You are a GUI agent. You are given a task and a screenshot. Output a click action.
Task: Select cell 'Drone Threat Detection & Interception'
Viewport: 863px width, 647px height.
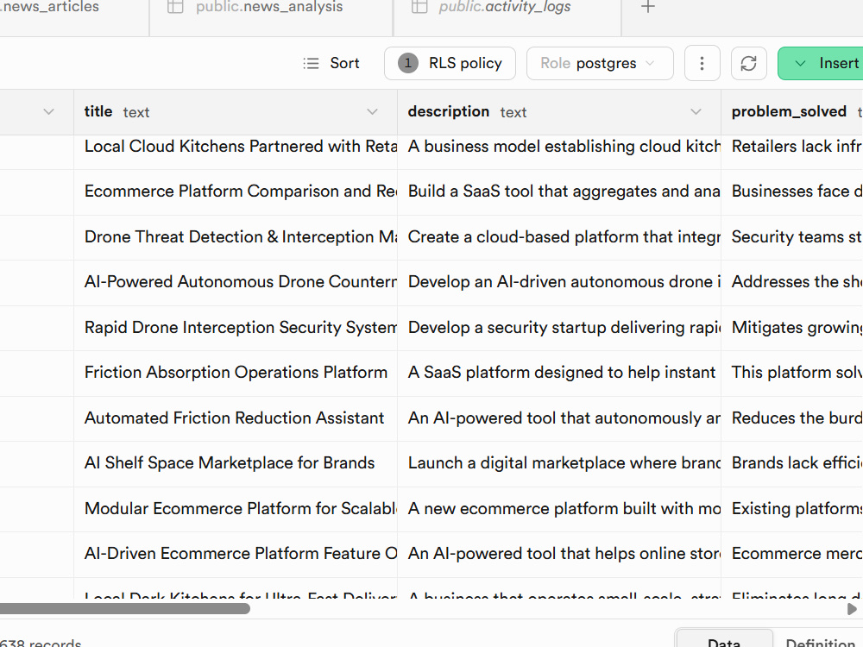point(236,237)
